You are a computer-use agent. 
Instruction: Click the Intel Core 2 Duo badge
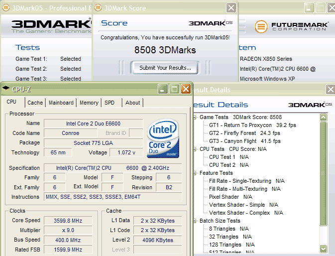point(163,138)
